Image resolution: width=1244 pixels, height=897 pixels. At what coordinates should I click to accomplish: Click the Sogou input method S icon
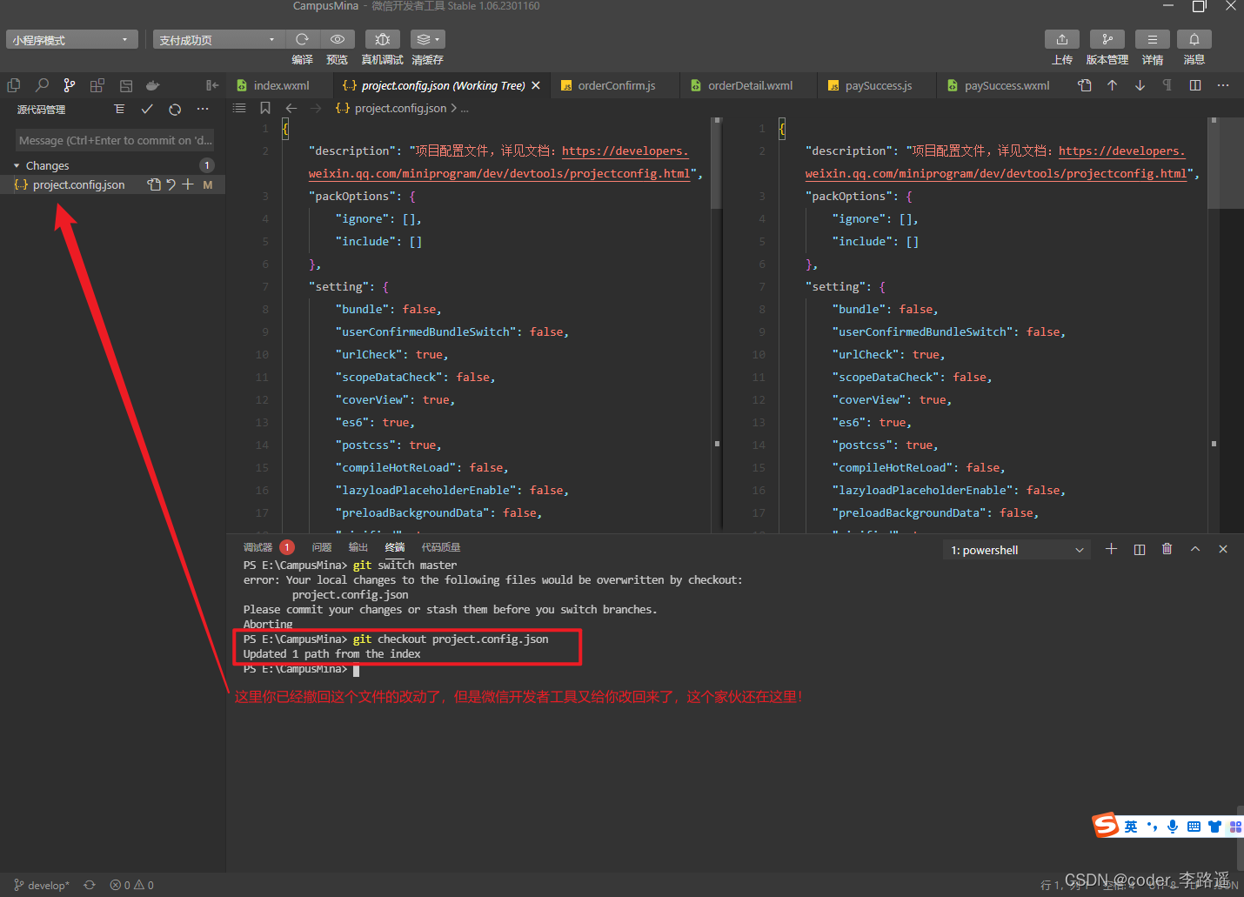tap(1106, 825)
